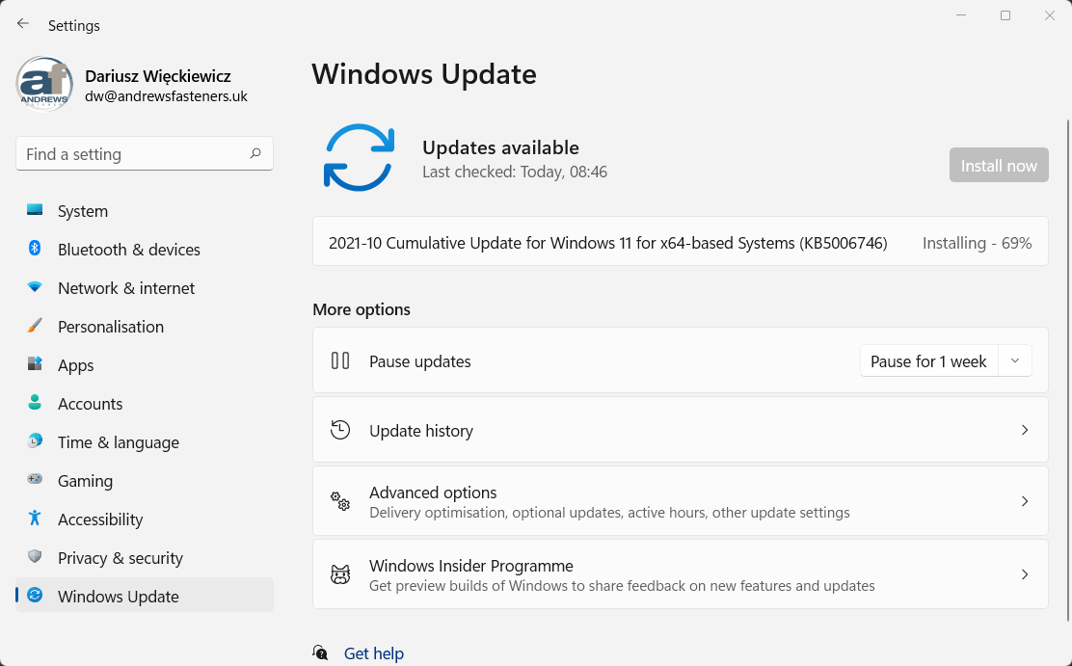This screenshot has height=666, width=1072.
Task: Click the Windows Insider cat icon
Action: [x=339, y=574]
